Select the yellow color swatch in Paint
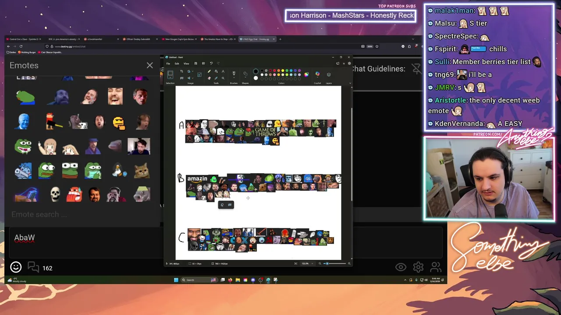 coord(283,70)
